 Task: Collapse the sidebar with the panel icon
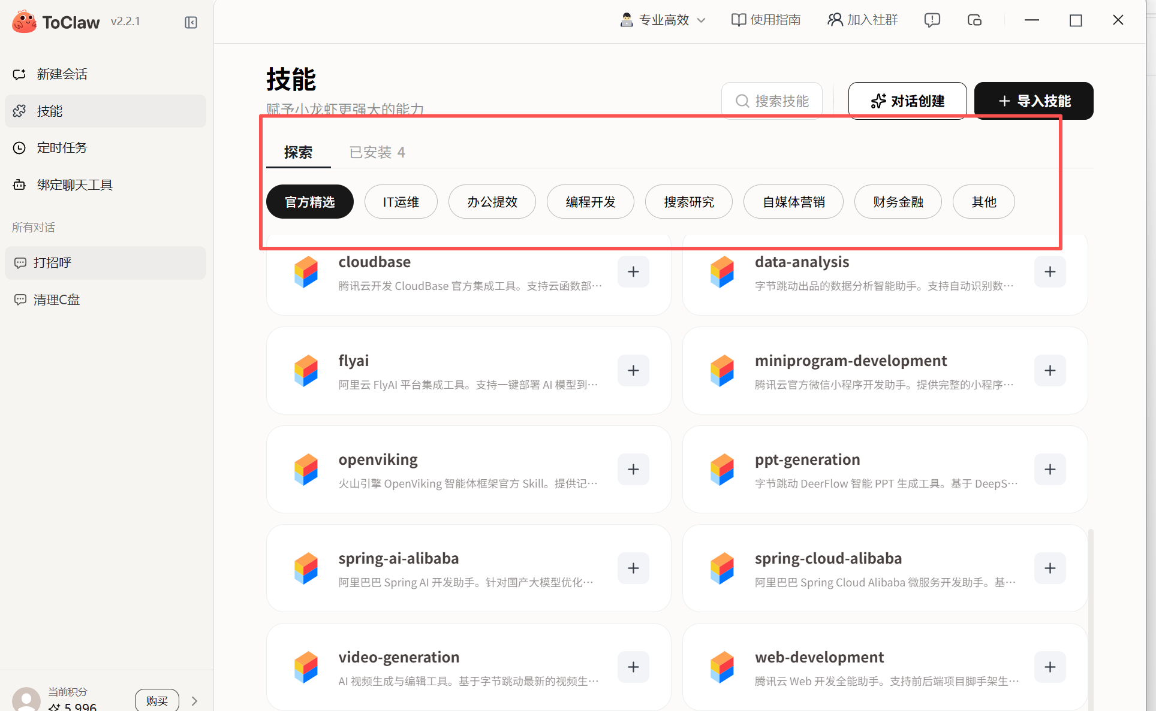point(191,23)
